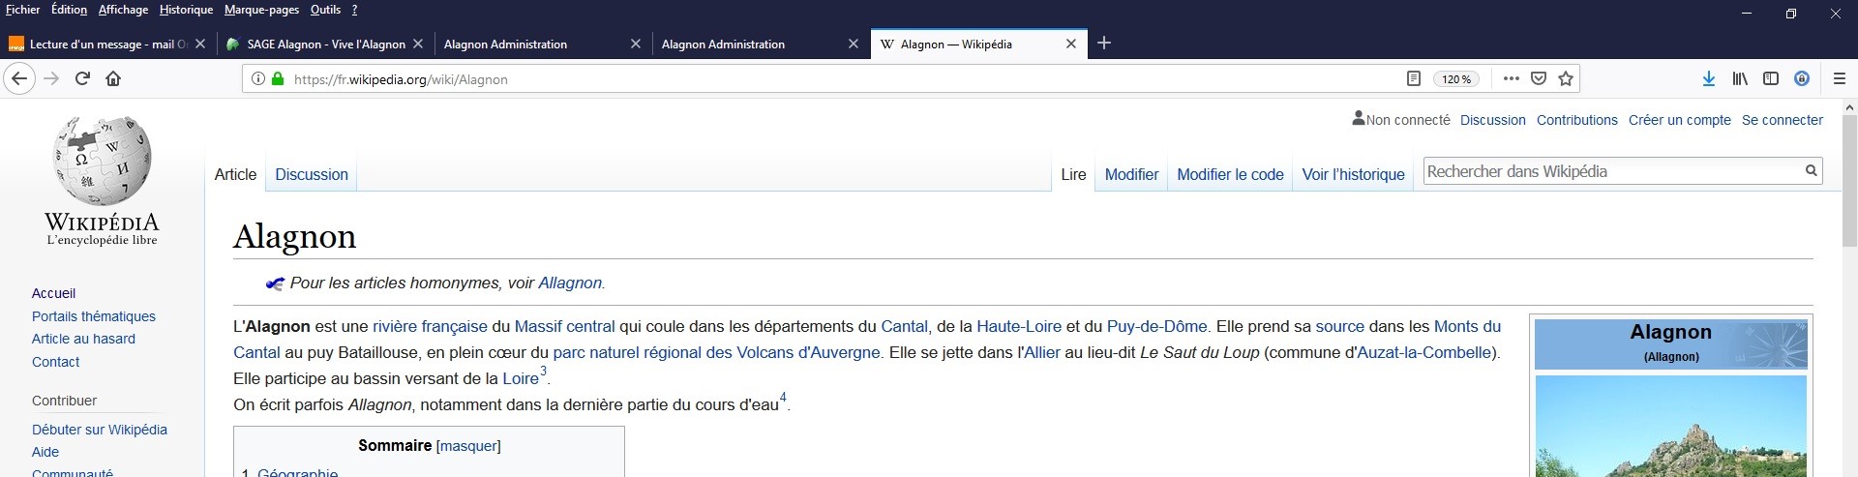The height and width of the screenshot is (477, 1858).
Task: Open the Firefox hamburger menu
Action: point(1840,79)
